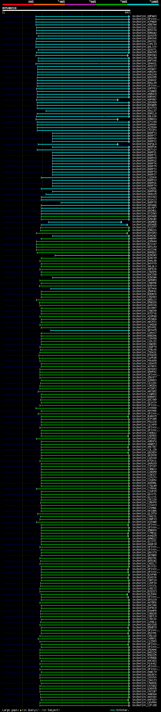Open hit UniRef100_Q9FWA3
Viewport: 161px width, 712px height.
click(x=144, y=16)
